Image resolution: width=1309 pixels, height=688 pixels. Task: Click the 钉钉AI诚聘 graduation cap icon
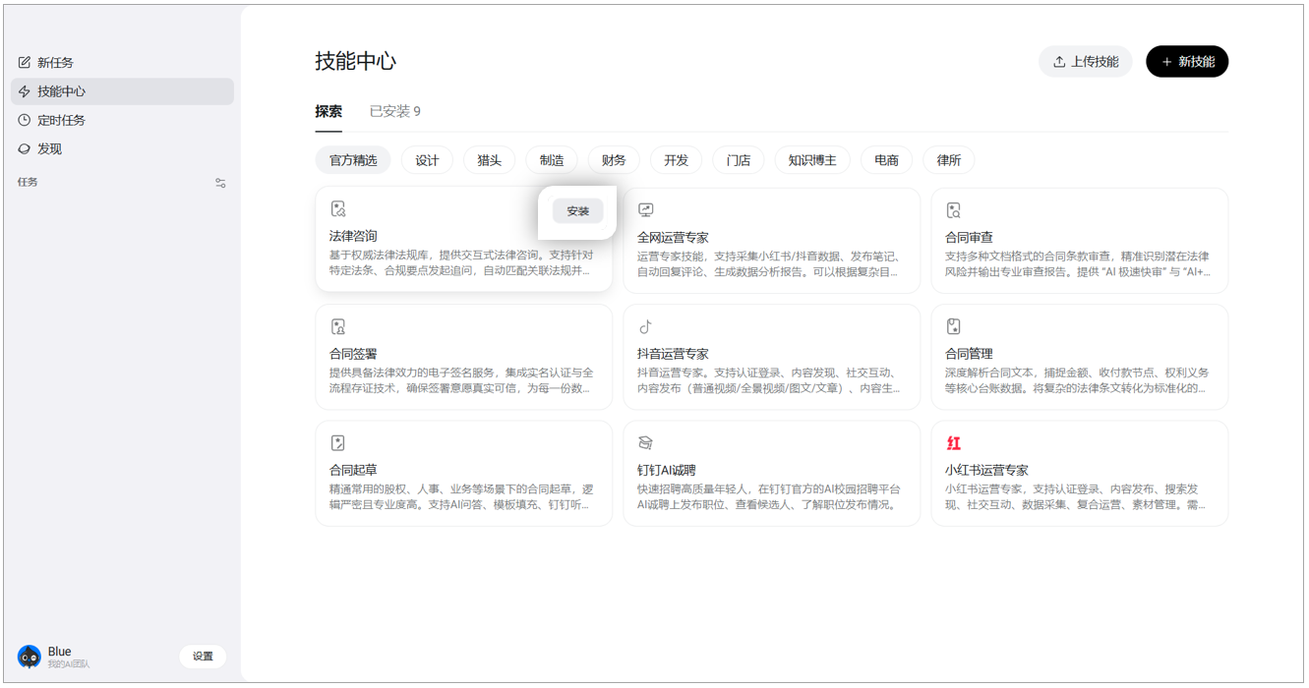(x=646, y=443)
